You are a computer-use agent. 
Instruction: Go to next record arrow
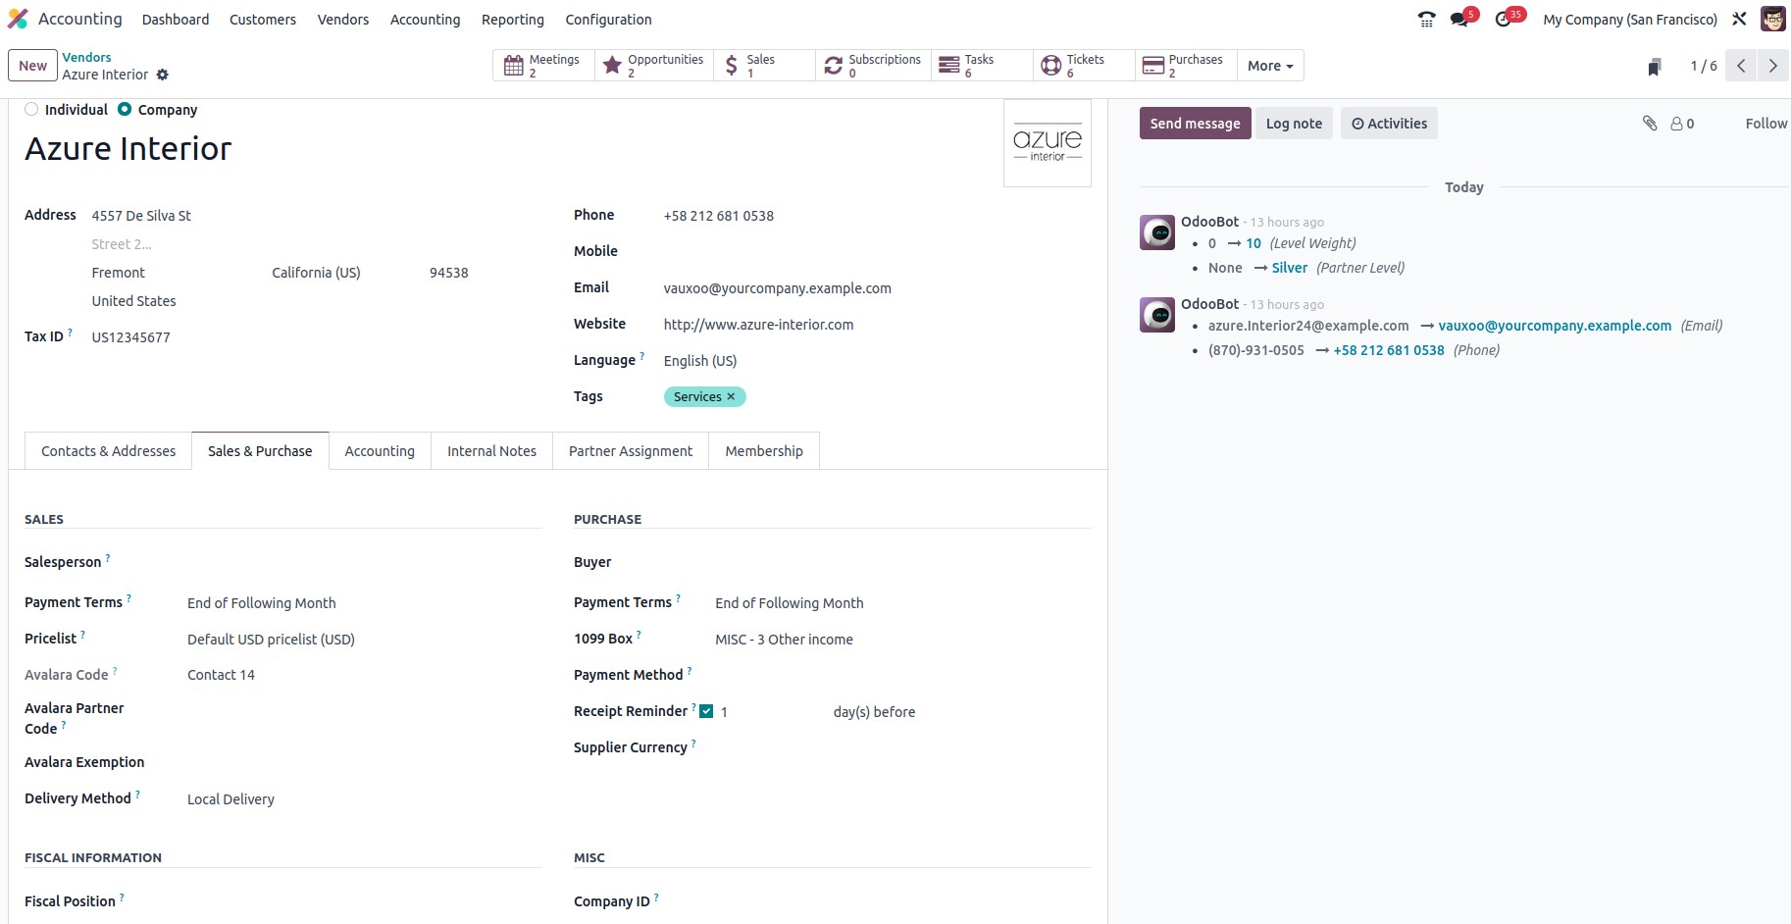pyautogui.click(x=1772, y=66)
